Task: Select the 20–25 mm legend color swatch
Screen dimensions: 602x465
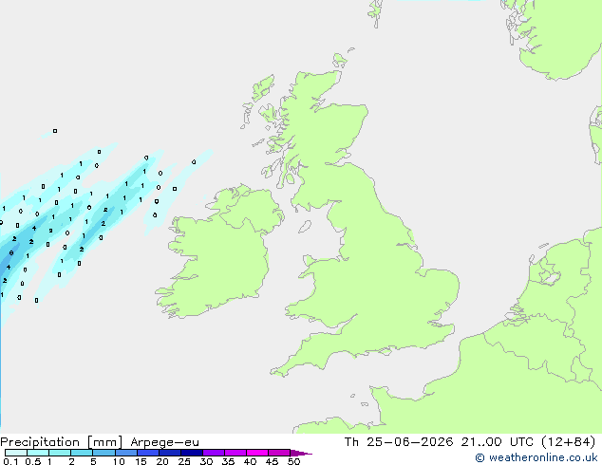Action: tap(170, 453)
